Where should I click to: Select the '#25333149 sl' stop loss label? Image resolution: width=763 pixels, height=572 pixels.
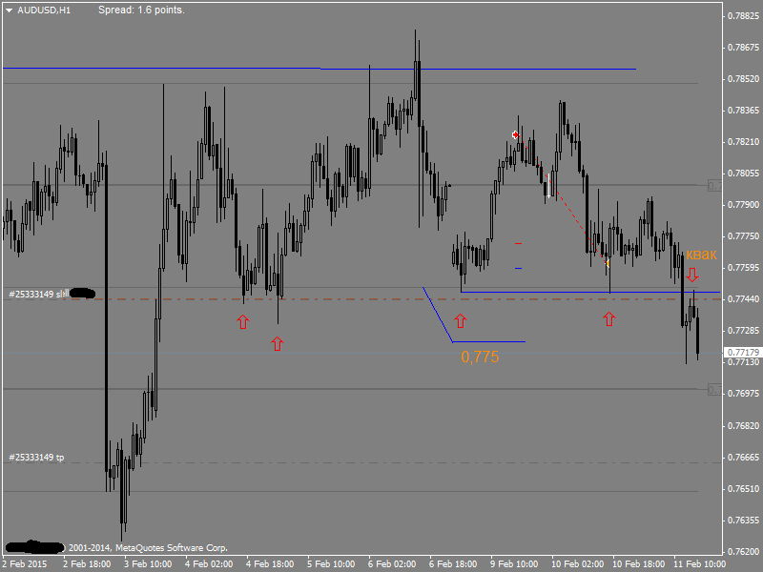pos(36,294)
